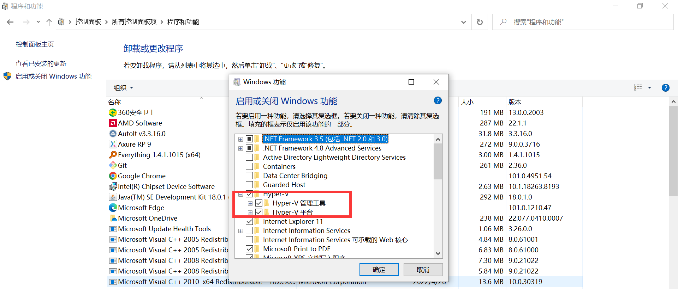Go up one folder level arrow

click(49, 22)
